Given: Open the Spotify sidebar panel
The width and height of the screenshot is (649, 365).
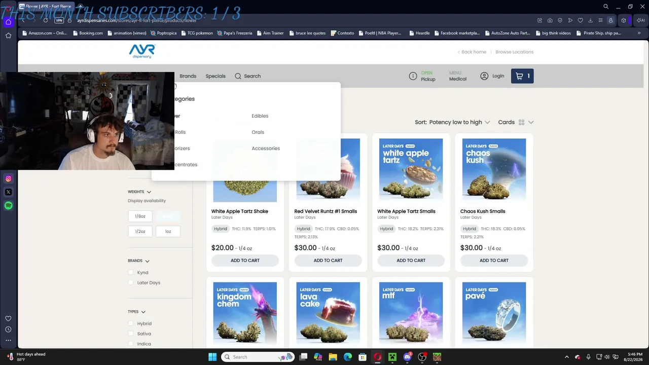Looking at the screenshot, I should tap(8, 206).
